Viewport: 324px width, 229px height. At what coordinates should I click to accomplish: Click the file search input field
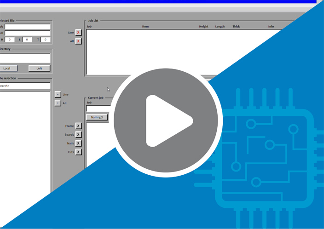coord(25,86)
